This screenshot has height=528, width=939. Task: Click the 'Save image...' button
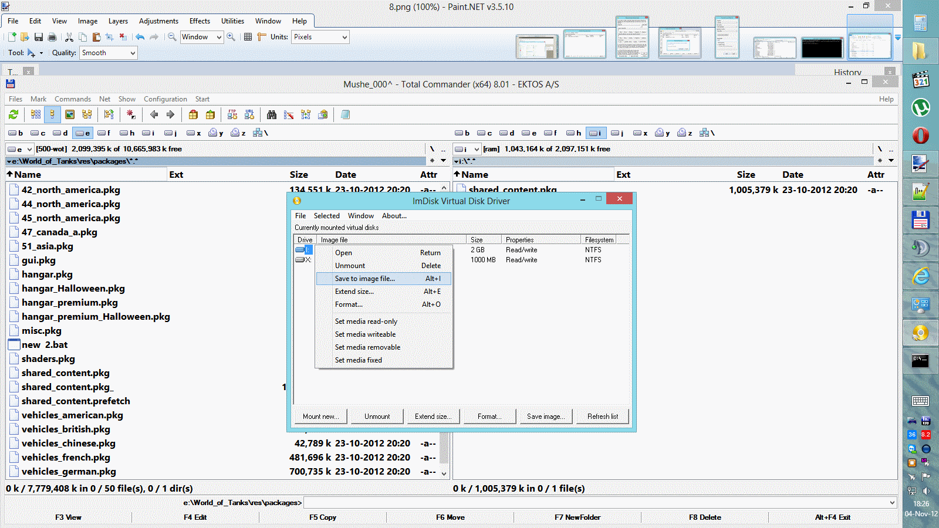tap(546, 417)
